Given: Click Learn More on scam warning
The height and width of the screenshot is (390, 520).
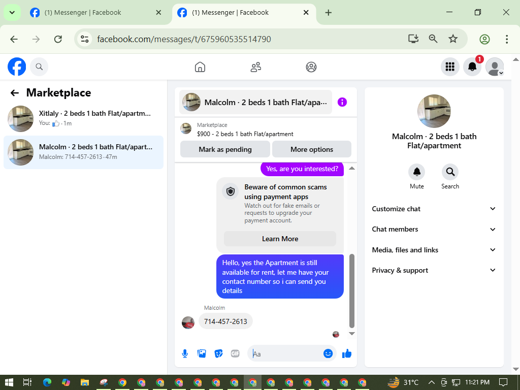Looking at the screenshot, I should [x=280, y=239].
